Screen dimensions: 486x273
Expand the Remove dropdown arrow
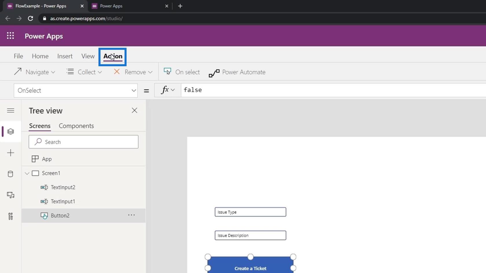click(150, 72)
